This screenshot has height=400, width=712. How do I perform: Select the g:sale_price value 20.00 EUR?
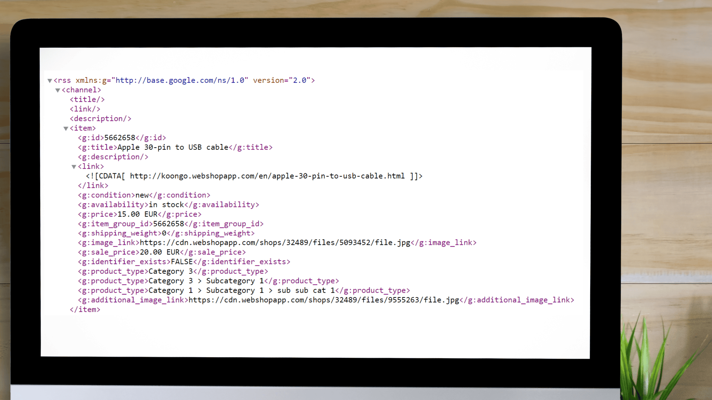tap(160, 252)
